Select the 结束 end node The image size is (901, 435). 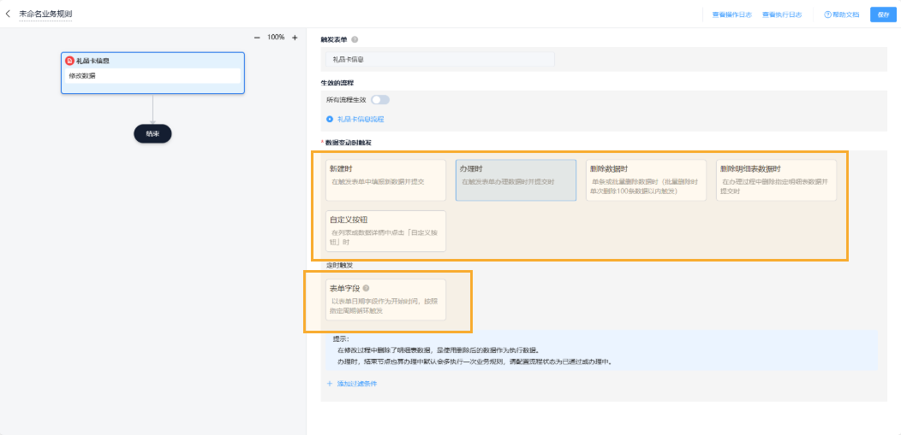pos(152,133)
